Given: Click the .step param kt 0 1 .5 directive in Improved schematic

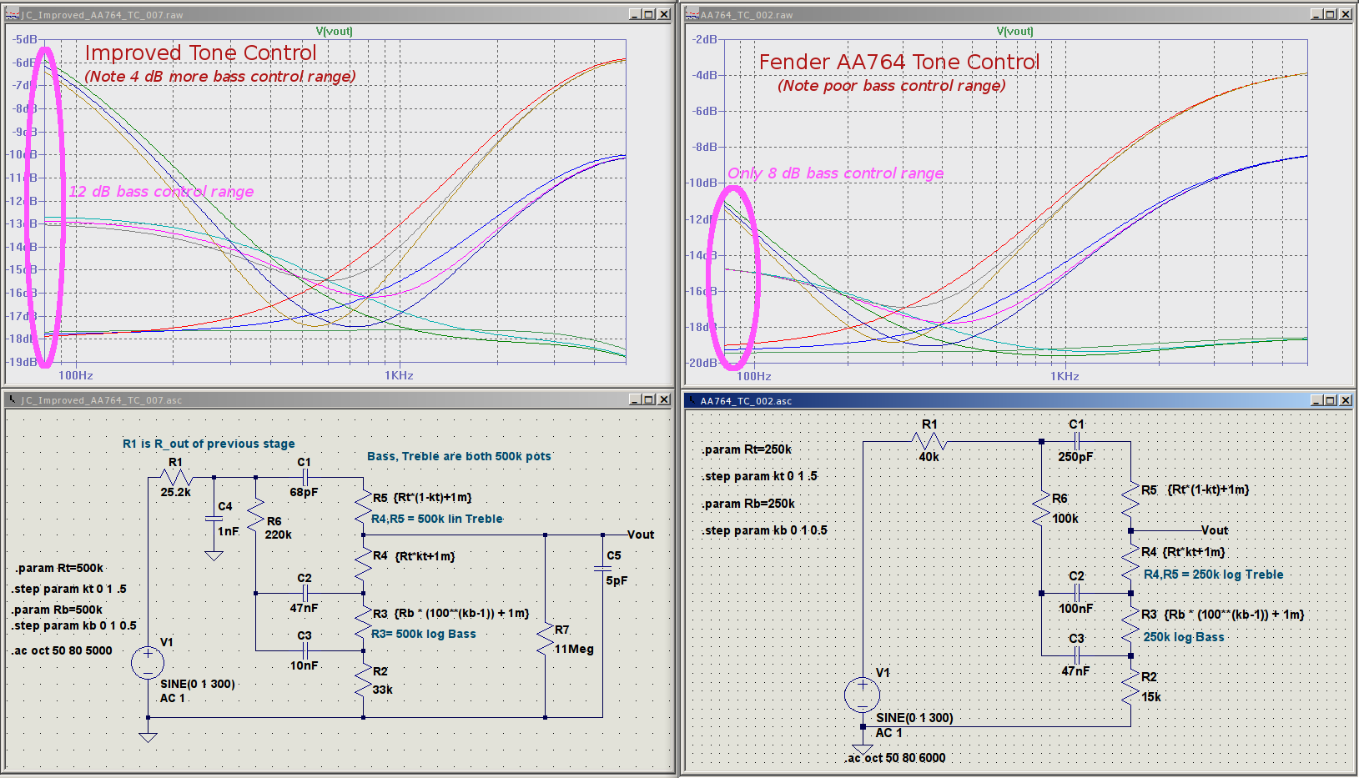Looking at the screenshot, I should point(70,589).
